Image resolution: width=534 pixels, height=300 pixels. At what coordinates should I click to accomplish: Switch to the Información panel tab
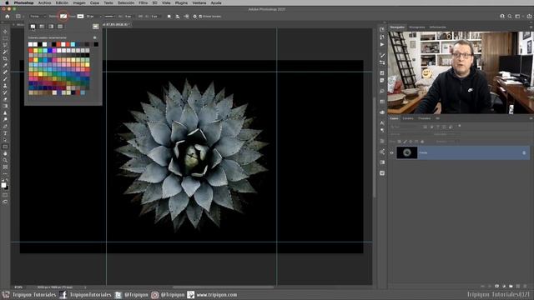click(x=437, y=27)
